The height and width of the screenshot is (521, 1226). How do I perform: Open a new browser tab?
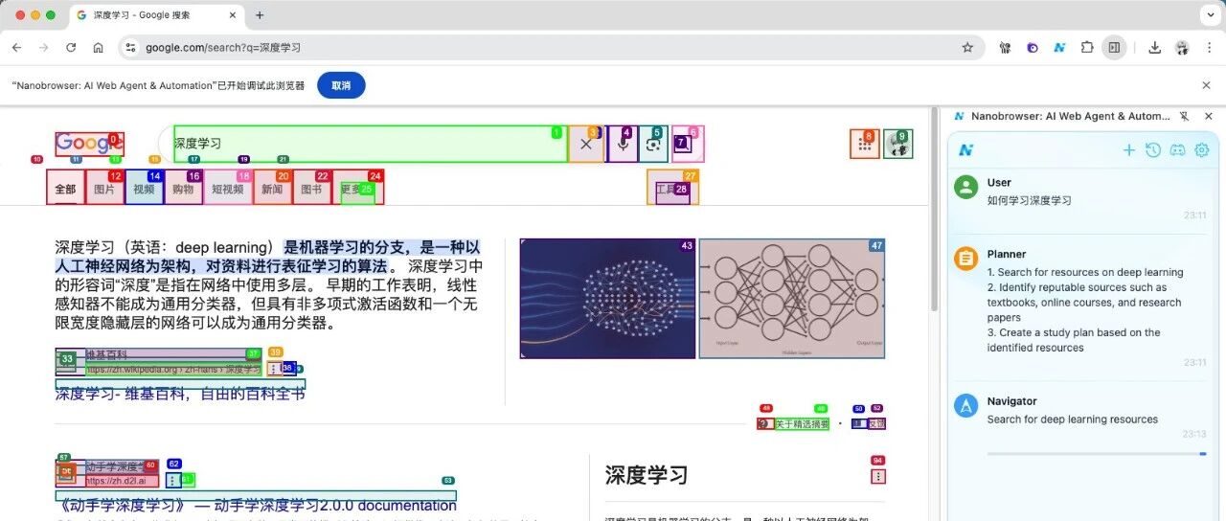coord(260,15)
